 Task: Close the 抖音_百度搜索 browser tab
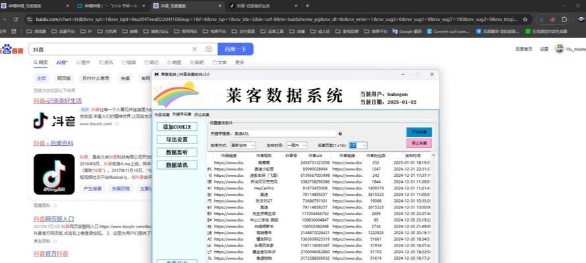click(x=219, y=6)
